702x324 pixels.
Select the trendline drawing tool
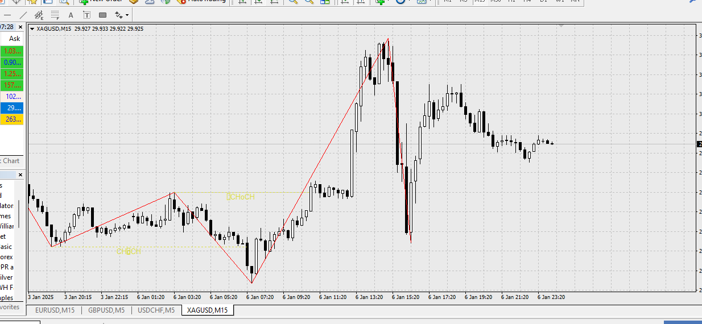point(23,15)
